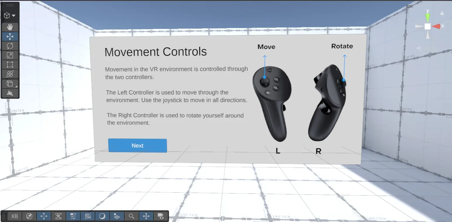Click the 'L' label under the controller

278,151
